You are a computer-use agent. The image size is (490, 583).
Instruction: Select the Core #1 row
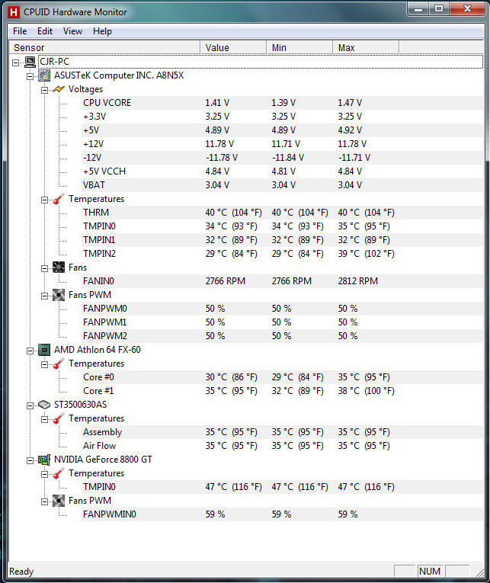click(x=282, y=391)
